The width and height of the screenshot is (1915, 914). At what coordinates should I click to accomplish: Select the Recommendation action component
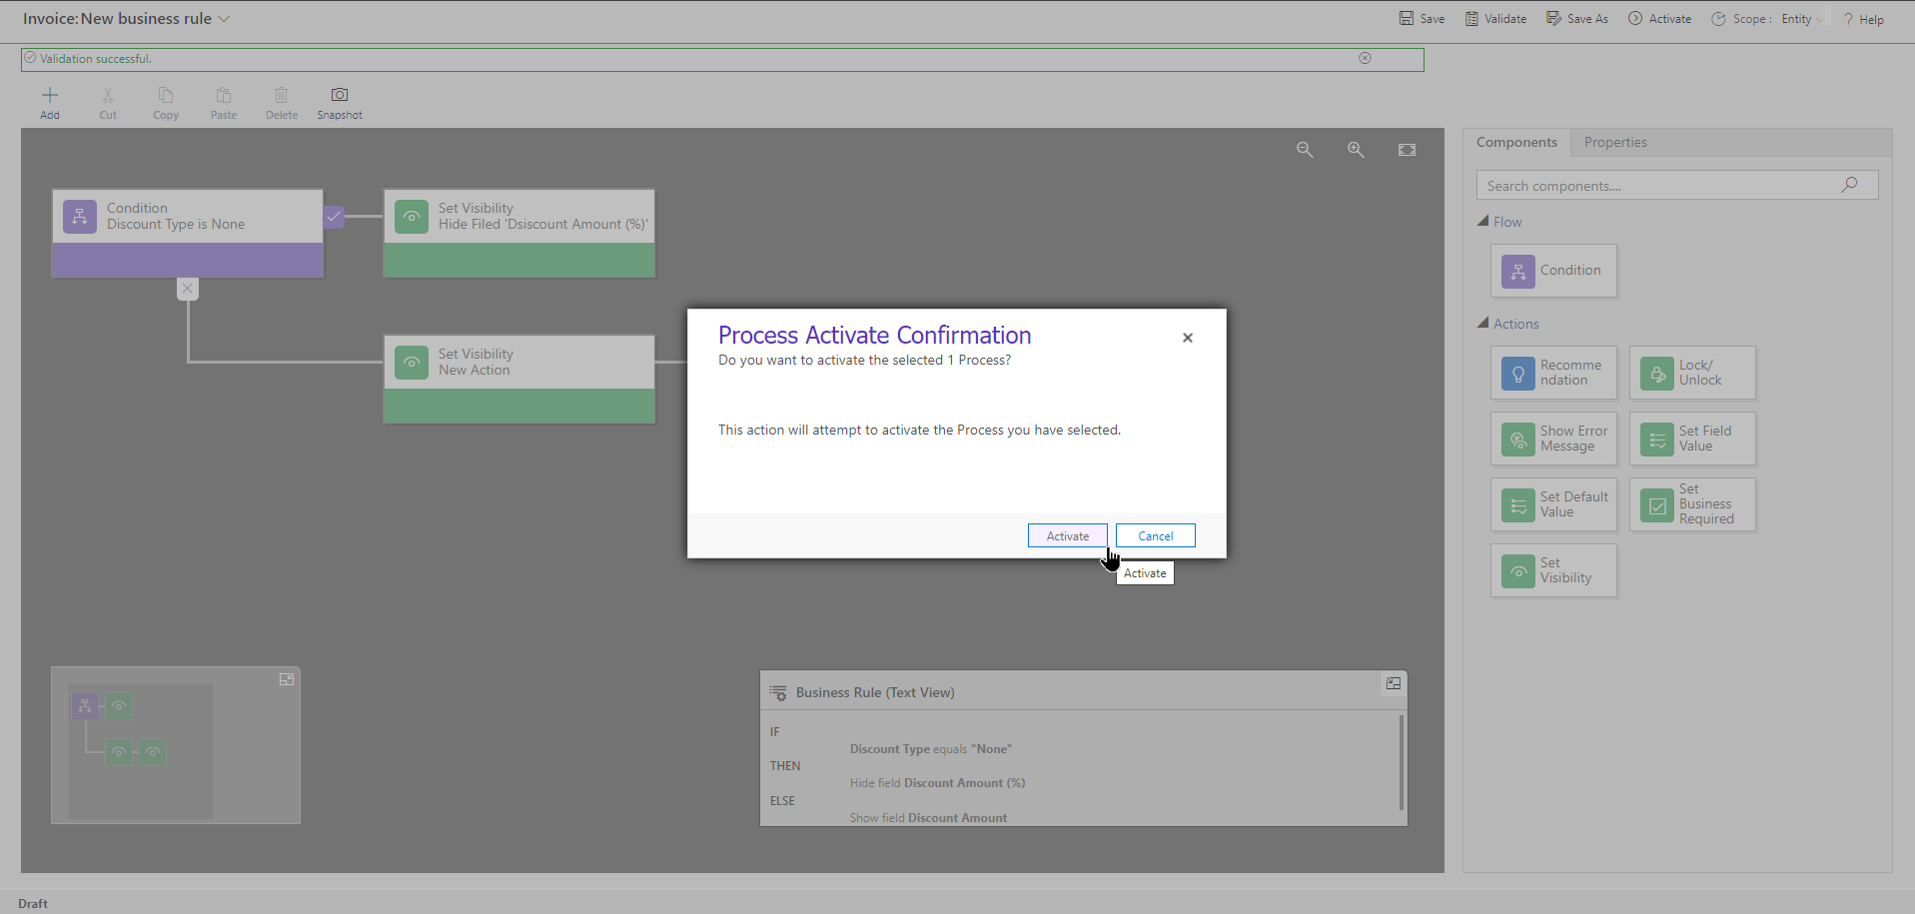pyautogui.click(x=1553, y=373)
